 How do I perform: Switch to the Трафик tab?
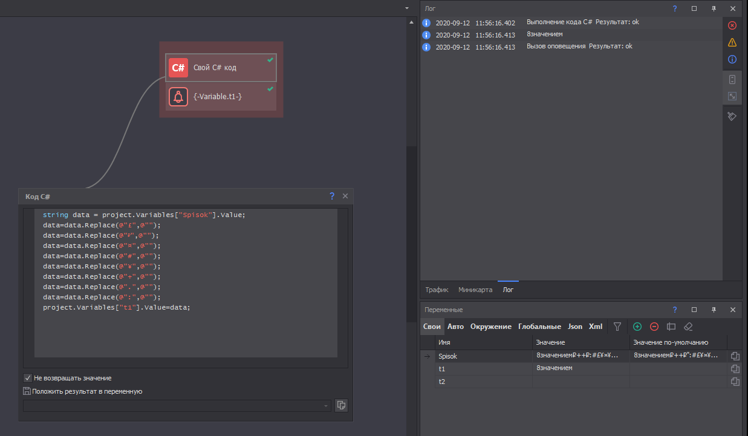point(437,290)
